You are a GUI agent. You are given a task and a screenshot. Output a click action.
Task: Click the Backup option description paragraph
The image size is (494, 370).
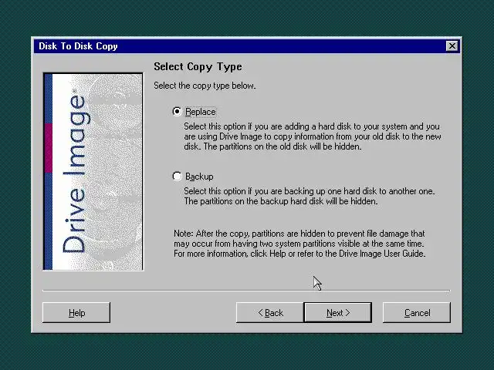tap(309, 196)
